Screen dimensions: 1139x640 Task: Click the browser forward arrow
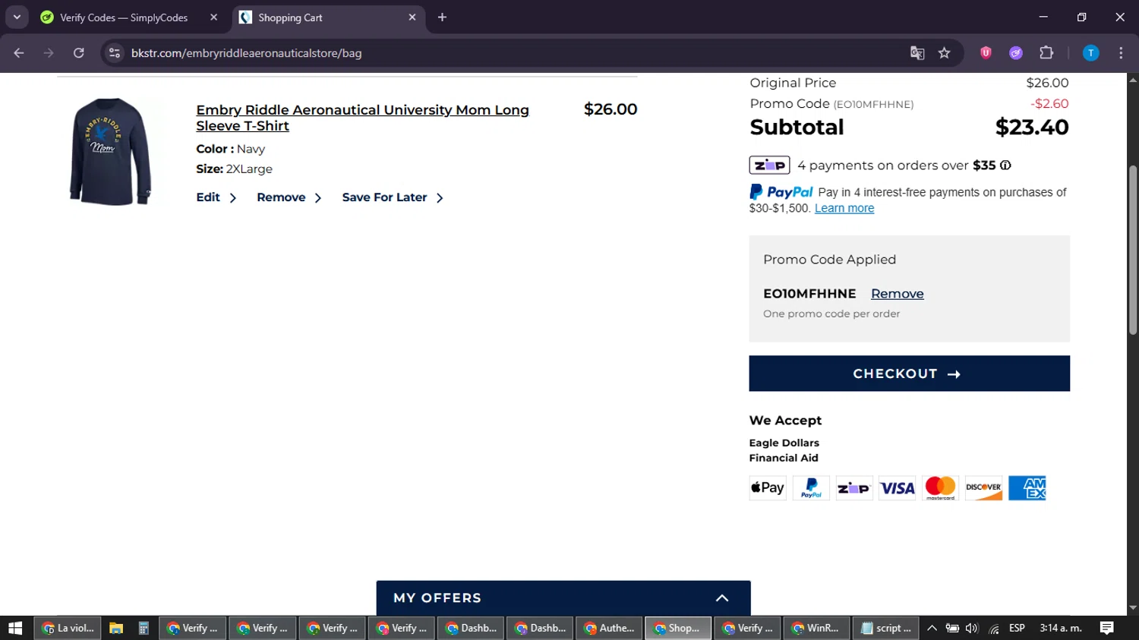pyautogui.click(x=49, y=53)
